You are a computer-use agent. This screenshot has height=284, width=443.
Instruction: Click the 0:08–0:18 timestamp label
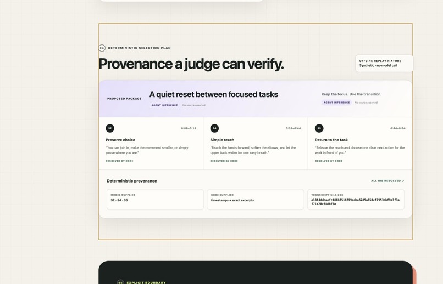pyautogui.click(x=189, y=128)
